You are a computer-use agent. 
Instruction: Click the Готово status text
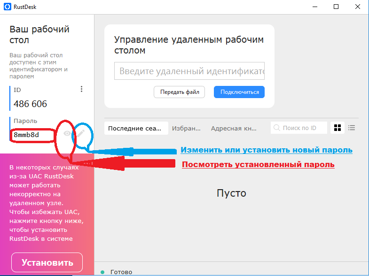coord(121,272)
